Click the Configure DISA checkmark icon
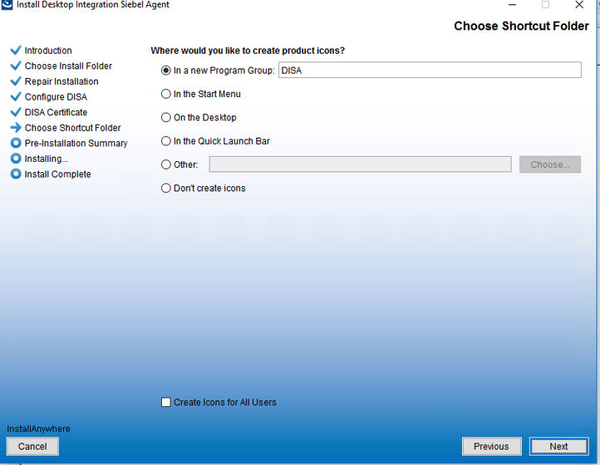This screenshot has height=465, width=600. point(16,96)
